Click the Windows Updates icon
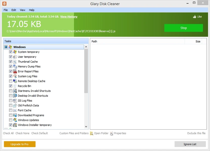Image resolution: width=210 pixels, height=151 pixels. pyautogui.click(x=15, y=120)
